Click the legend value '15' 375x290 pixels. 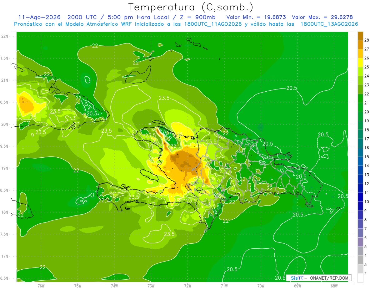tap(367, 157)
